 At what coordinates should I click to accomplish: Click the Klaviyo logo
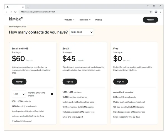coord(16,19)
